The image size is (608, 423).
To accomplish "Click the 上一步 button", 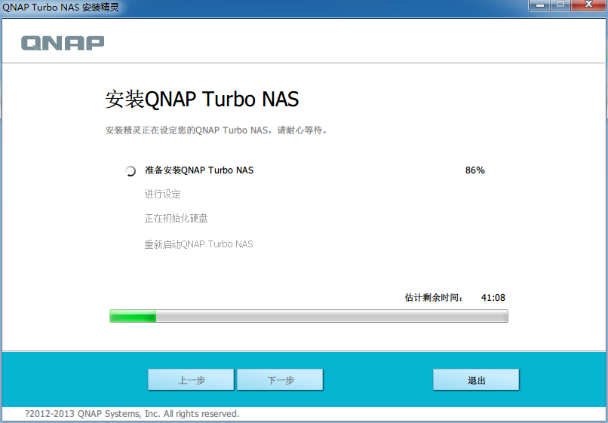I will point(191,379).
